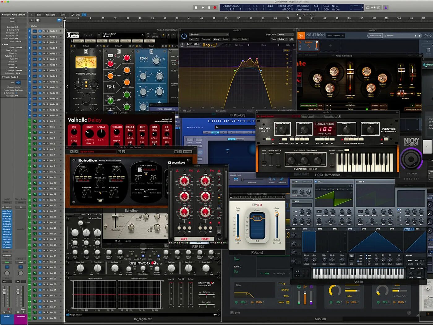Click the instrument note icon of Inst 14
The height and width of the screenshot is (325, 433).
(35, 194)
